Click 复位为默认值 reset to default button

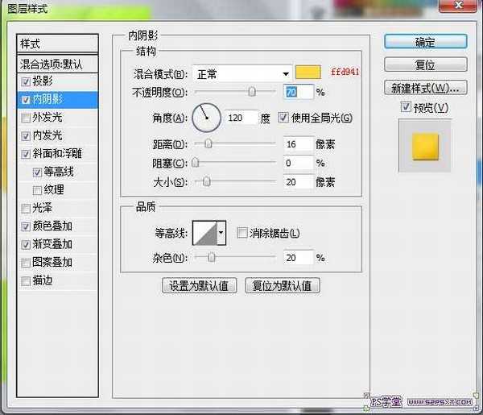[x=283, y=286]
